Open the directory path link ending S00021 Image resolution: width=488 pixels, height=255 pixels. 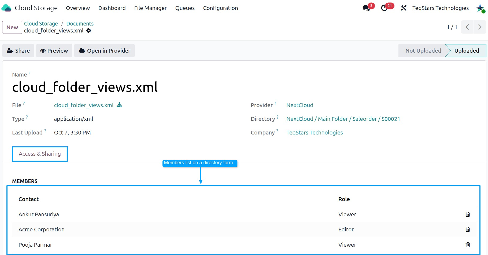[343, 119]
